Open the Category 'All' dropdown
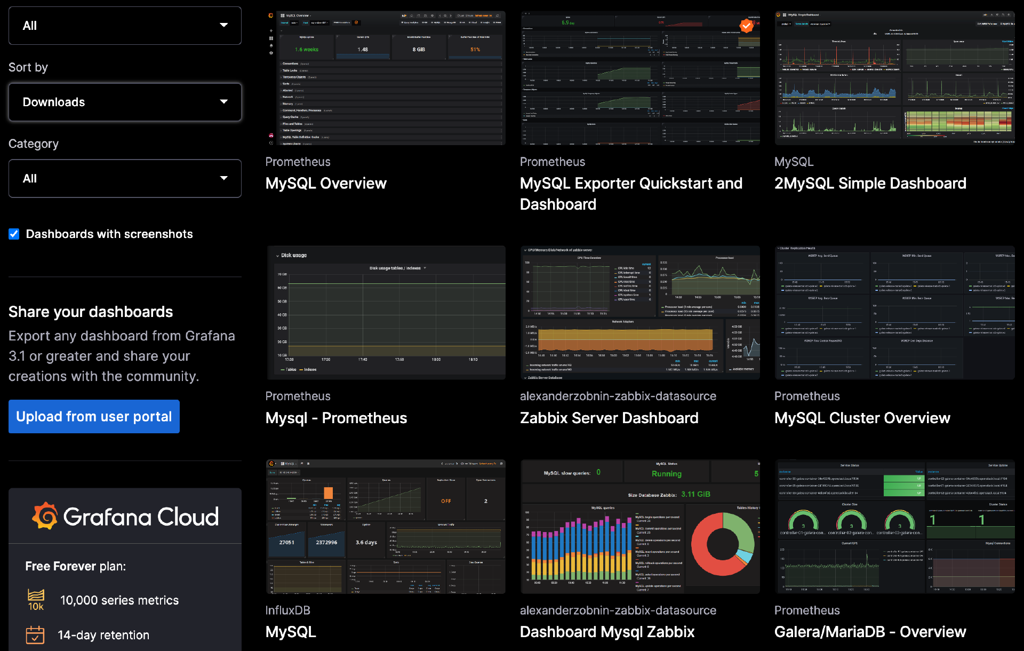This screenshot has height=651, width=1024. coord(125,179)
